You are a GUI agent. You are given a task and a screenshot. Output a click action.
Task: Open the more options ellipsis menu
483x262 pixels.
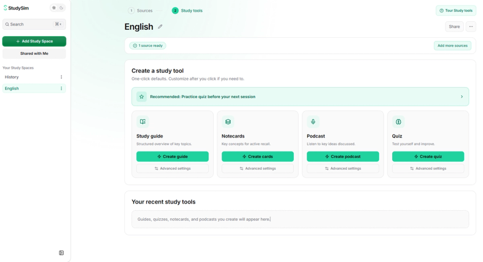[471, 26]
